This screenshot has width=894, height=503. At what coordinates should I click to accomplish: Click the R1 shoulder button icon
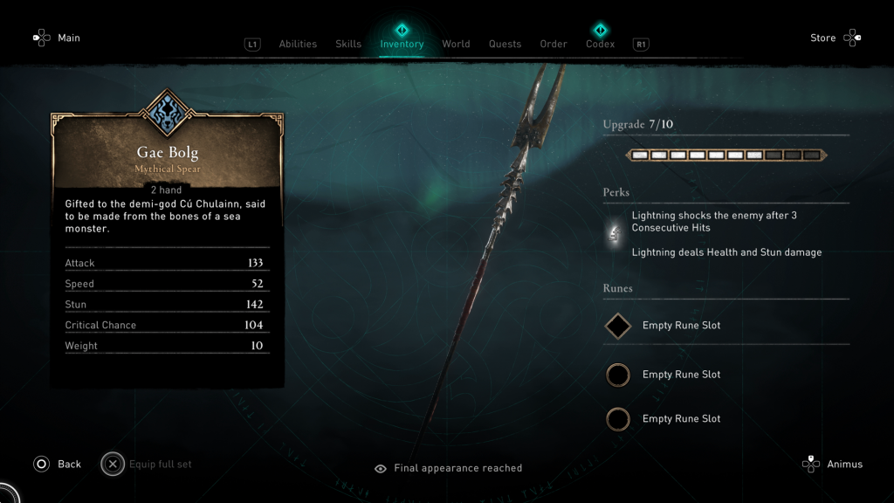click(x=641, y=45)
